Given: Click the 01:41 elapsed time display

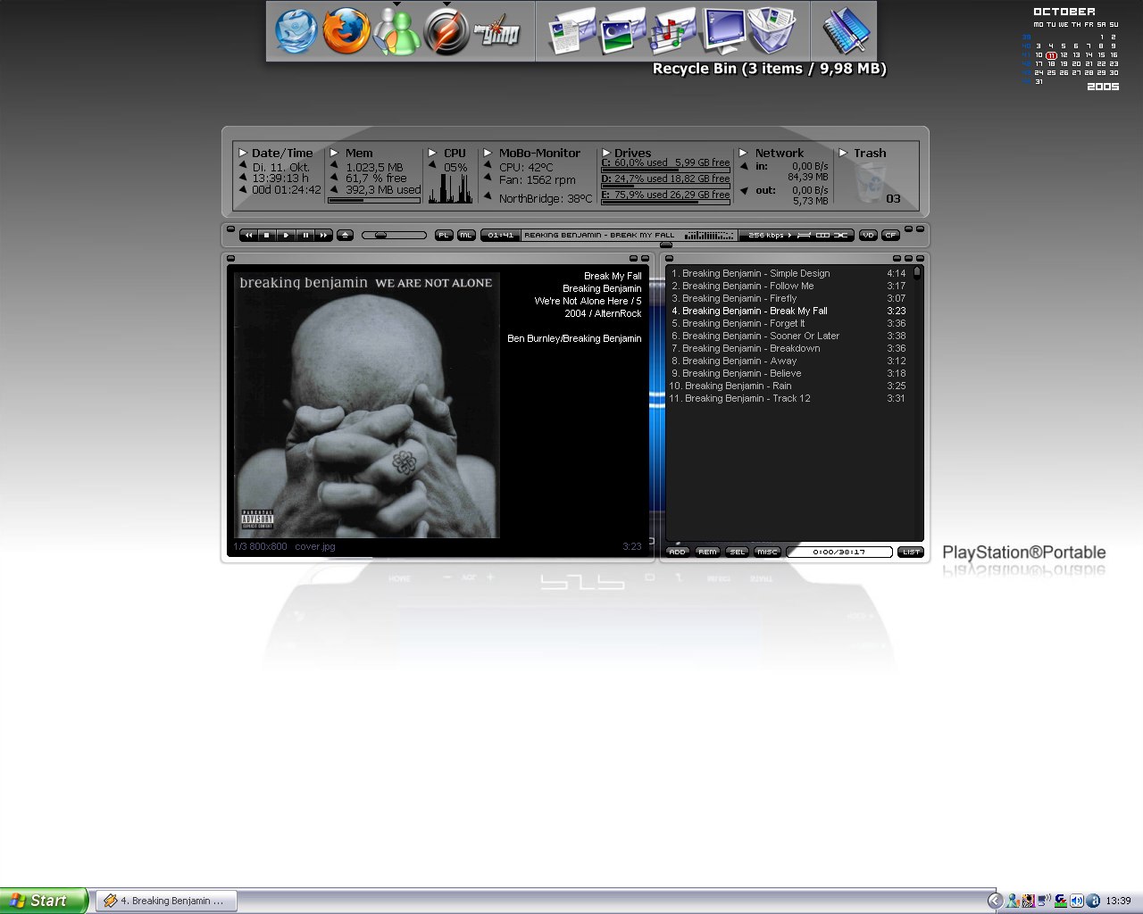Looking at the screenshot, I should pos(501,235).
